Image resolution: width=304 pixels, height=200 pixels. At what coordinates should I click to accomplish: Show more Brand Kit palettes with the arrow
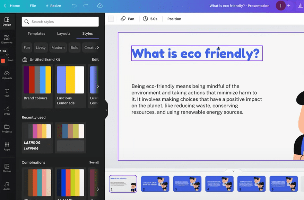click(x=97, y=86)
